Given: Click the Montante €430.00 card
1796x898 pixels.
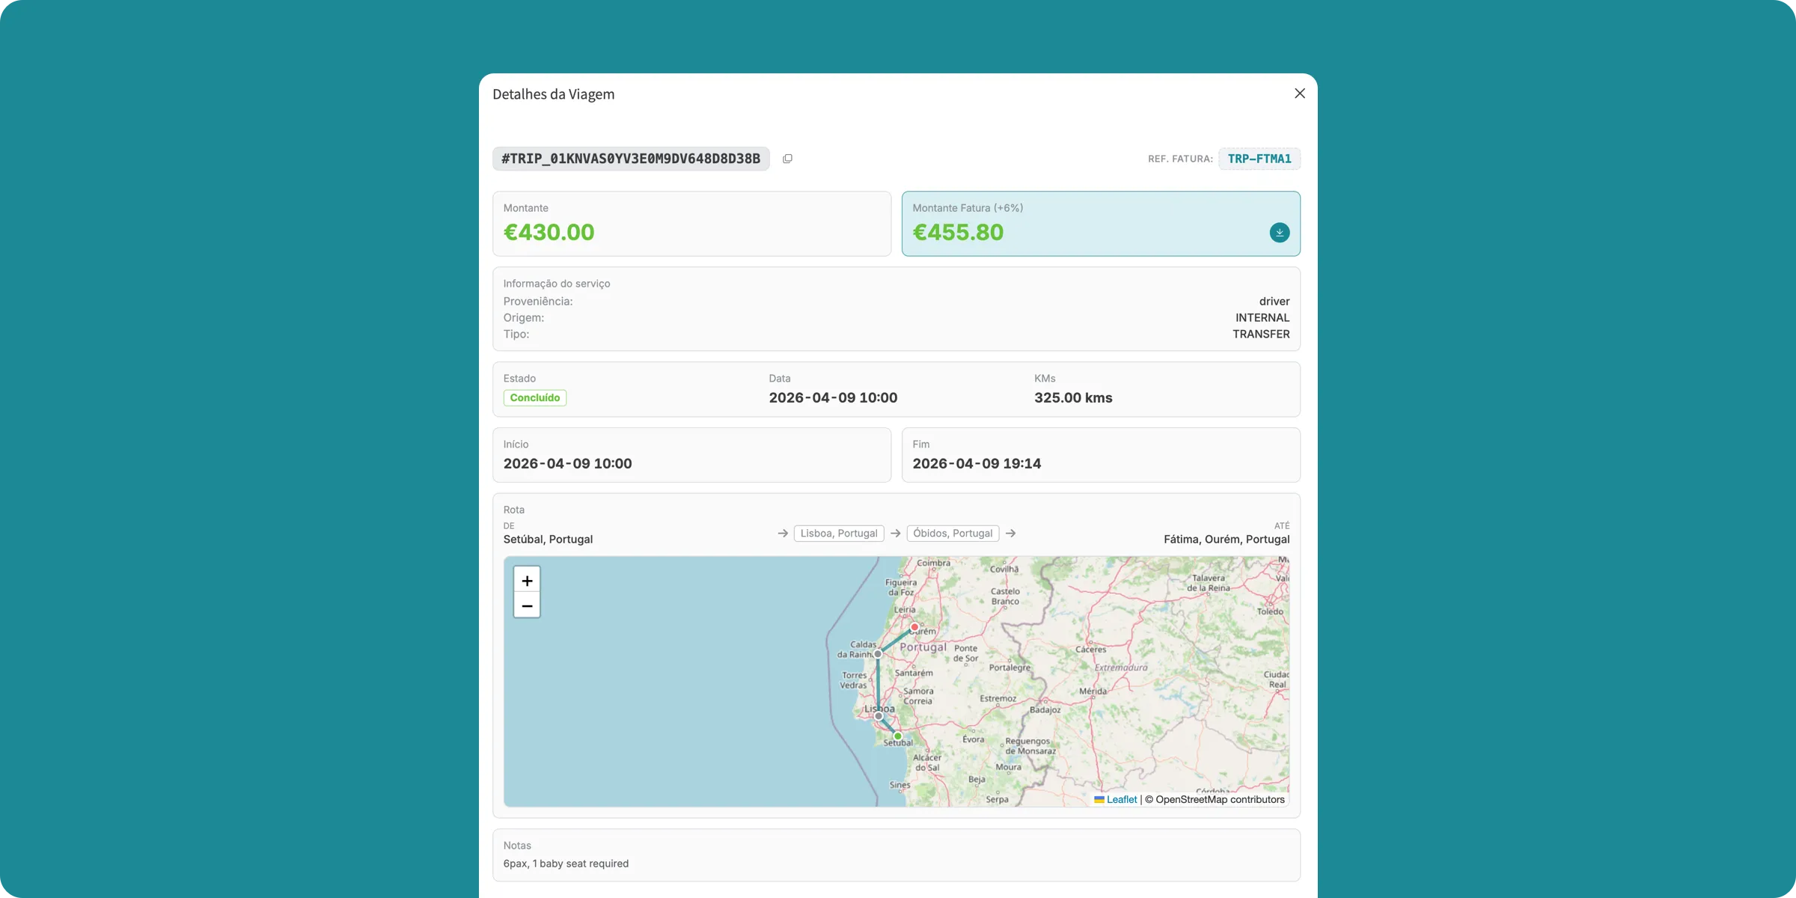Looking at the screenshot, I should tap(691, 224).
